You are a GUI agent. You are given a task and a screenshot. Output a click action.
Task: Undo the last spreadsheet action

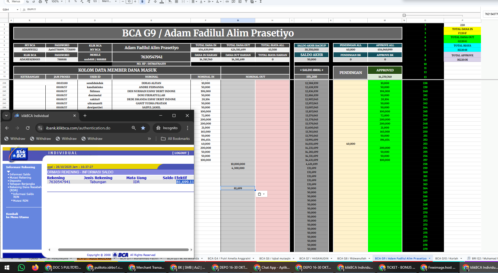[27, 1]
